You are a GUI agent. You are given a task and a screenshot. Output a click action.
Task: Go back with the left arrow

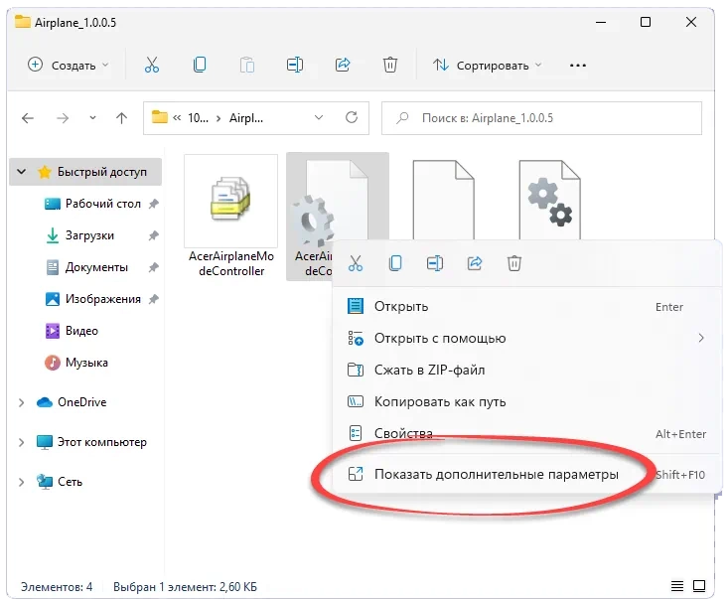28,118
